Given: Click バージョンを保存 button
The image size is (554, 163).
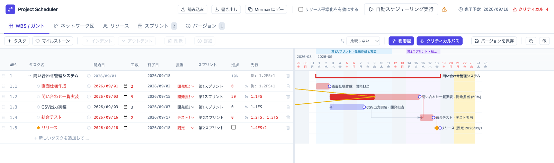Looking at the screenshot, I should point(494,41).
